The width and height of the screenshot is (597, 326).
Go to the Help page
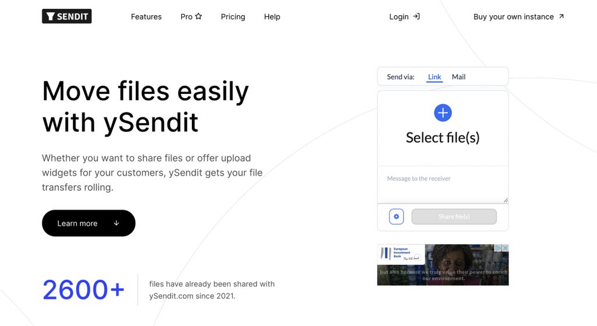pyautogui.click(x=272, y=17)
